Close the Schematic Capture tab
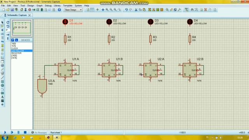The image size is (249, 140). (30, 15)
